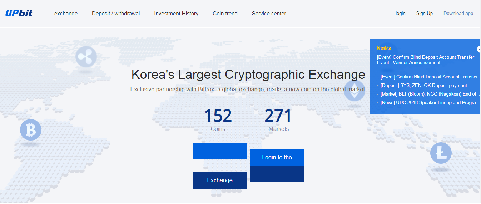
Task: Click the Bitcoin coin icon
Action: pos(31,130)
